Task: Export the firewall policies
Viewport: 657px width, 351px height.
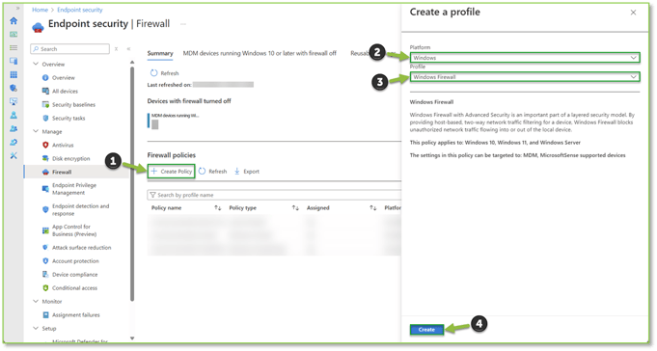Action: 247,172
